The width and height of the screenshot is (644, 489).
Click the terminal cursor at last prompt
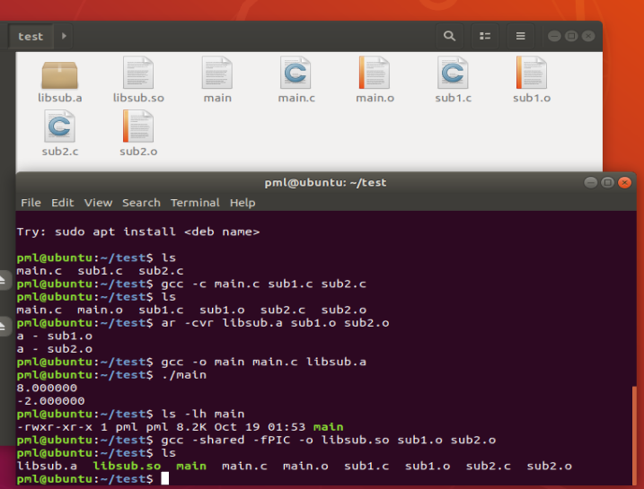tap(164, 478)
